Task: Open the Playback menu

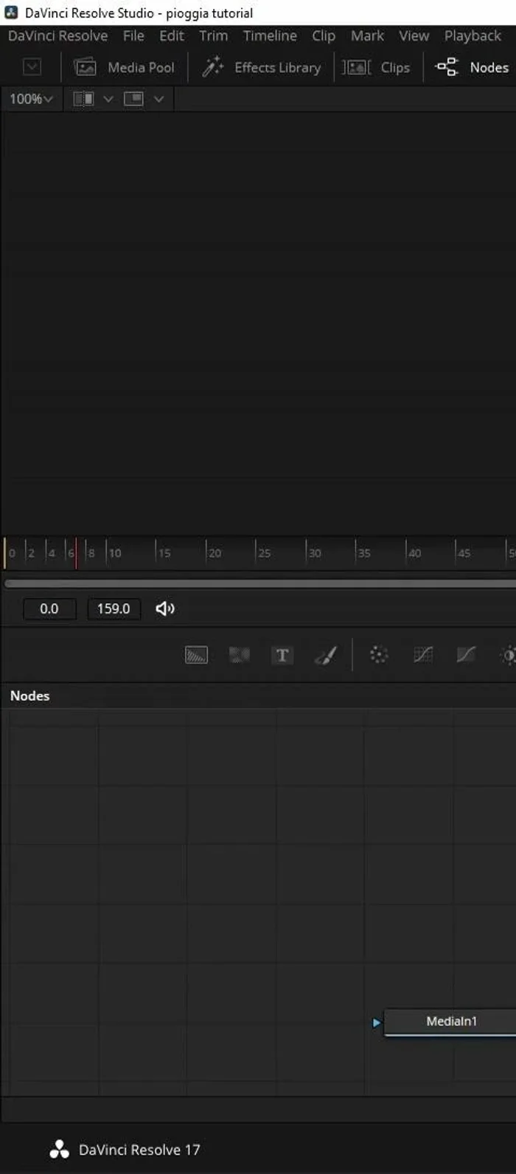Action: (473, 35)
